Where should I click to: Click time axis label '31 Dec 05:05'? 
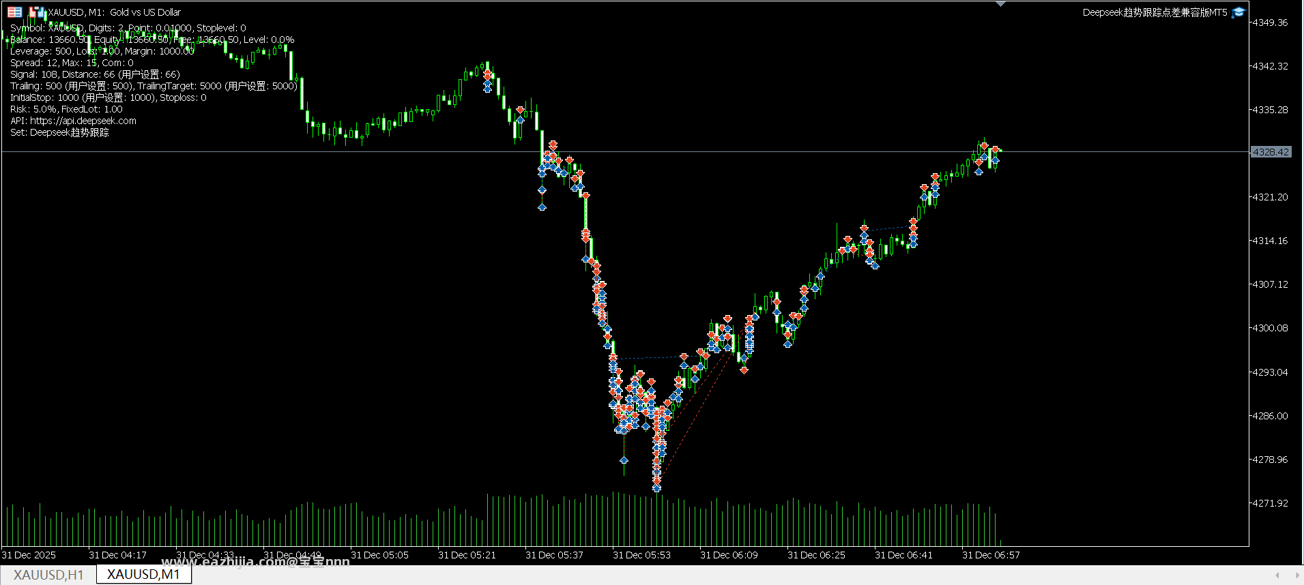point(379,555)
